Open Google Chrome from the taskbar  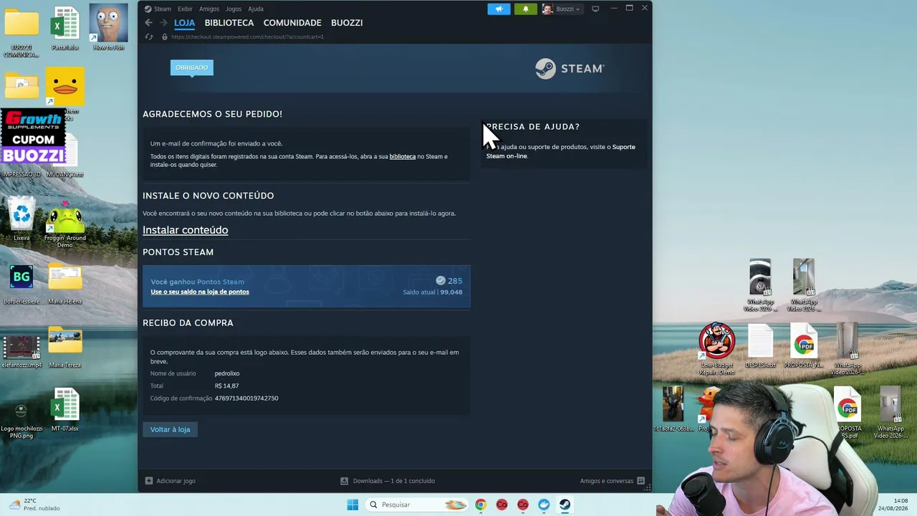pos(481,505)
